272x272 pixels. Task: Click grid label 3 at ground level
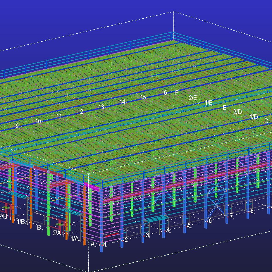[147, 235]
